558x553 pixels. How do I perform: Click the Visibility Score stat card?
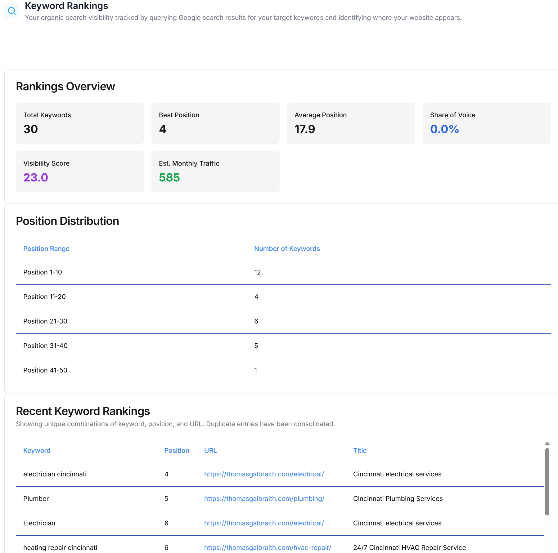pos(80,172)
